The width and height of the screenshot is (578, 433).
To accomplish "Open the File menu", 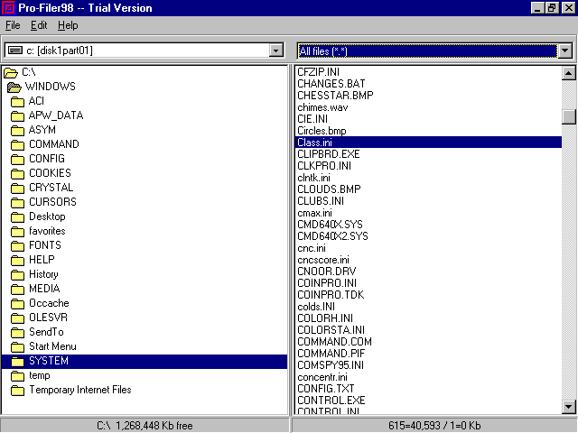I will tap(13, 25).
